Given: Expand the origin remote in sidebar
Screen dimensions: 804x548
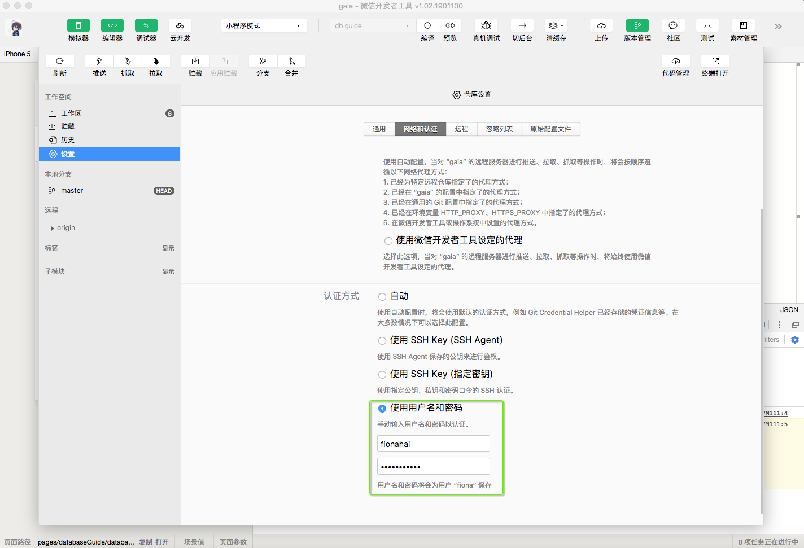Looking at the screenshot, I should point(53,228).
